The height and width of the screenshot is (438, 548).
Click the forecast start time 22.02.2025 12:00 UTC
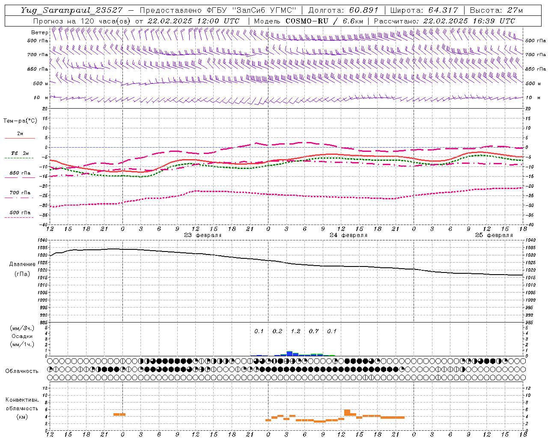[x=193, y=21]
